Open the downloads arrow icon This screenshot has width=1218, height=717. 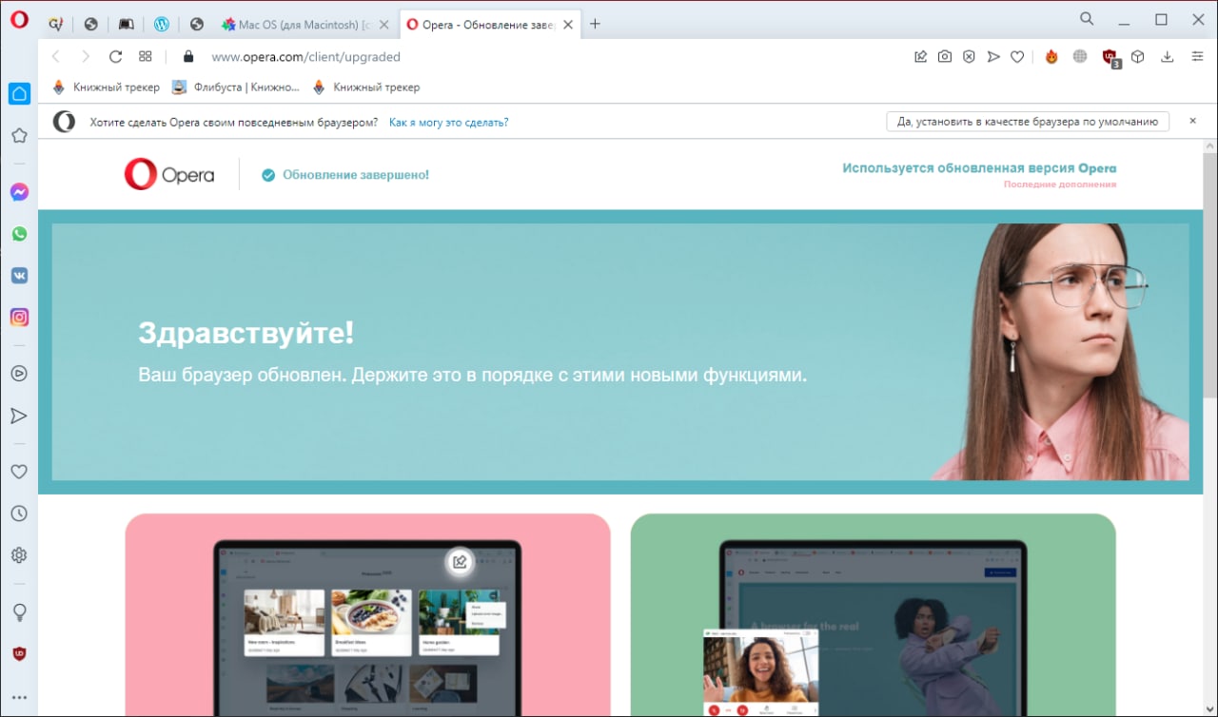pyautogui.click(x=1168, y=57)
